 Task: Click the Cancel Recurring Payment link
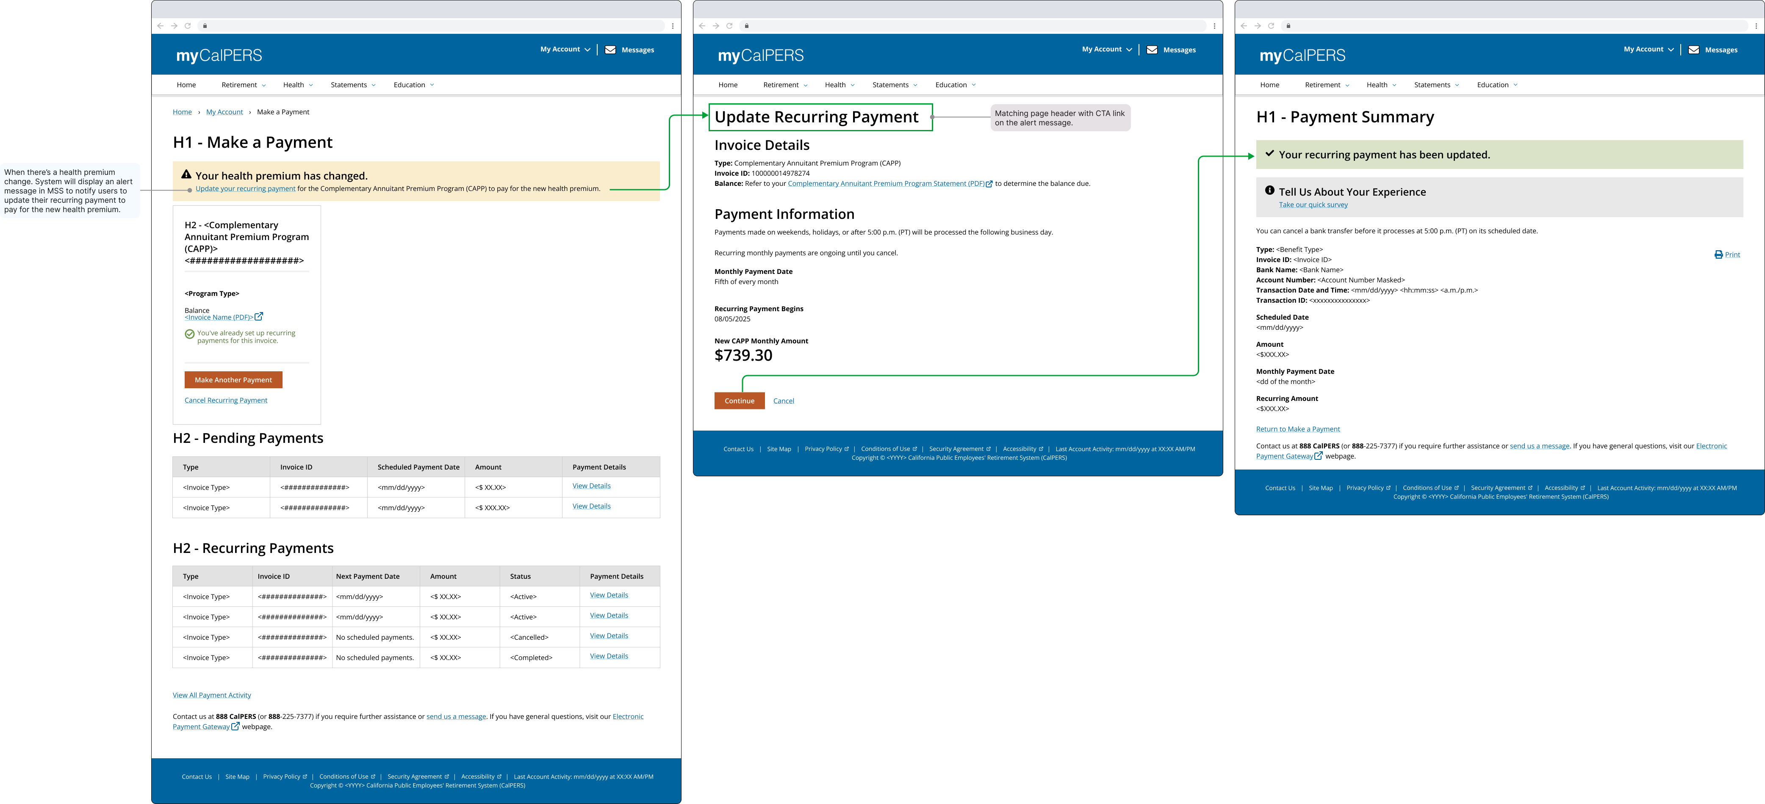[225, 400]
